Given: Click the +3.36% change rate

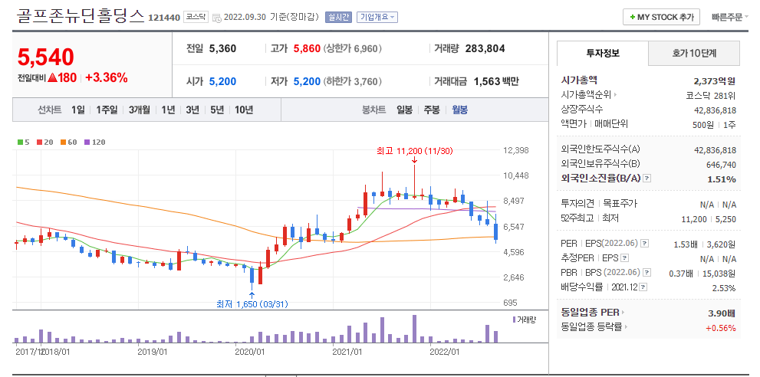Looking at the screenshot, I should (107, 77).
